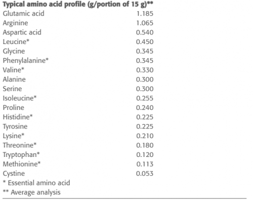
Task: Click the Arginine value 1.065
Action: click(x=145, y=23)
